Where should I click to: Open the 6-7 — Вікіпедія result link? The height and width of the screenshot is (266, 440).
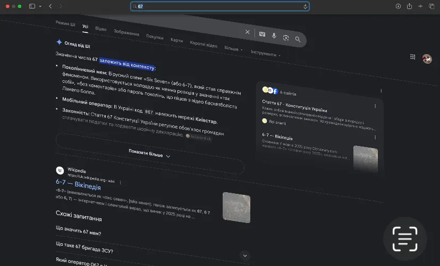click(x=78, y=184)
